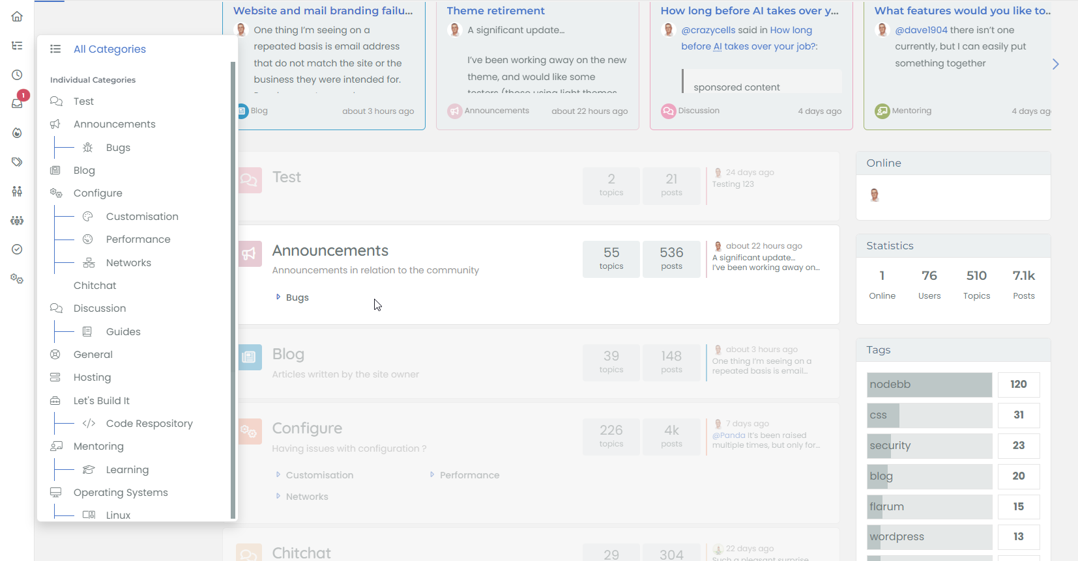This screenshot has height=561, width=1078.
Task: Click online user avatar in Online widget
Action: [x=875, y=195]
